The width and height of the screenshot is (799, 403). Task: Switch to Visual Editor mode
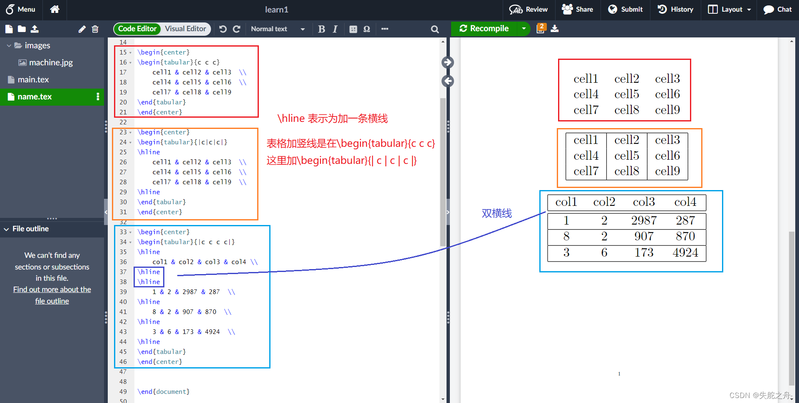point(185,29)
